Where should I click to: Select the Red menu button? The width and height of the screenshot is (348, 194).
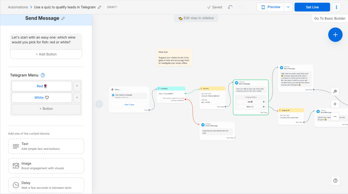(42, 86)
